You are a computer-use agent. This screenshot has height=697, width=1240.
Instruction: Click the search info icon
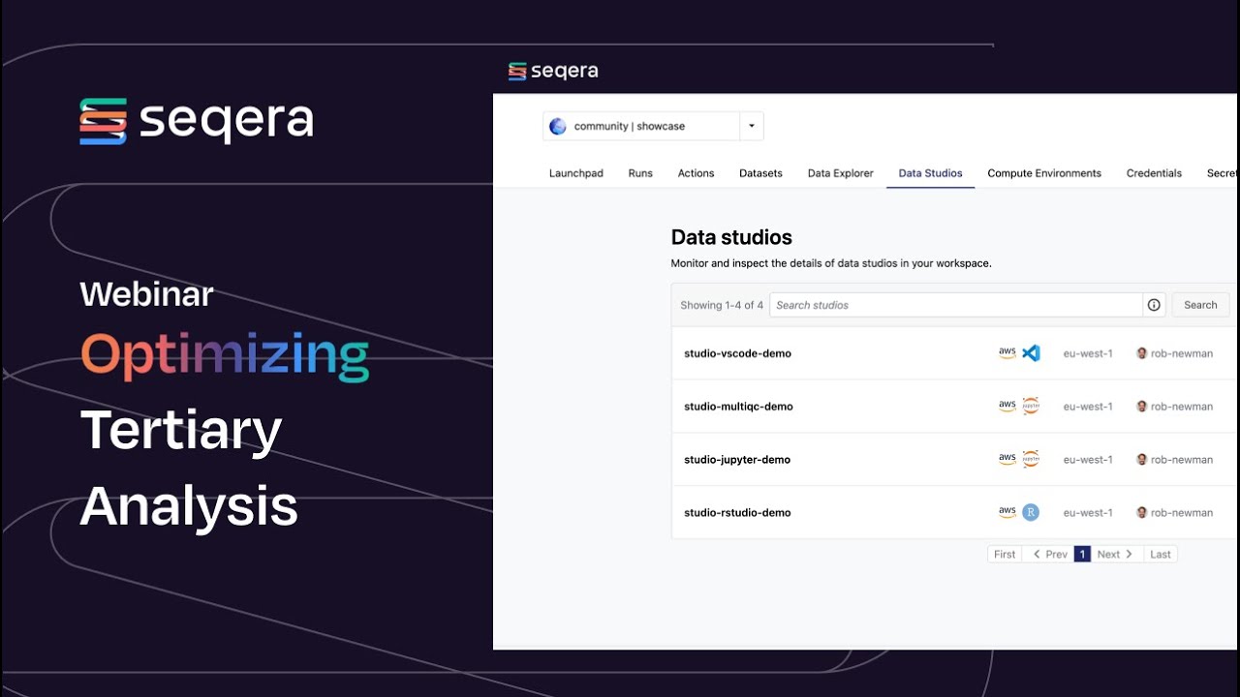click(1154, 305)
